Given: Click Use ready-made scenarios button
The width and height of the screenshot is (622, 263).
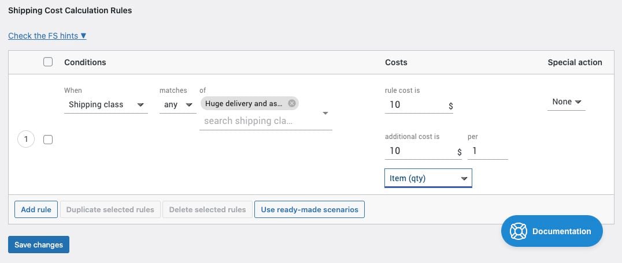Looking at the screenshot, I should pos(309,209).
